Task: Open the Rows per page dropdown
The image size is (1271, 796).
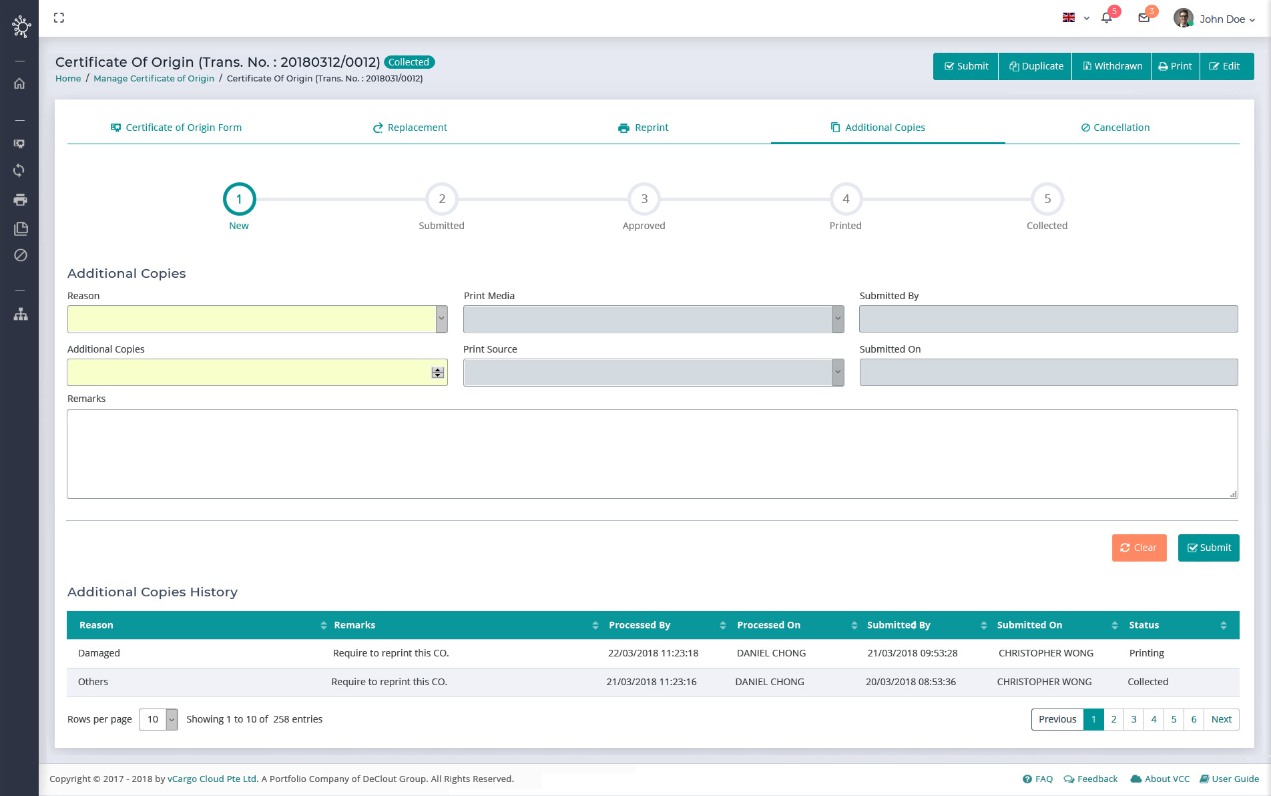Action: (158, 719)
